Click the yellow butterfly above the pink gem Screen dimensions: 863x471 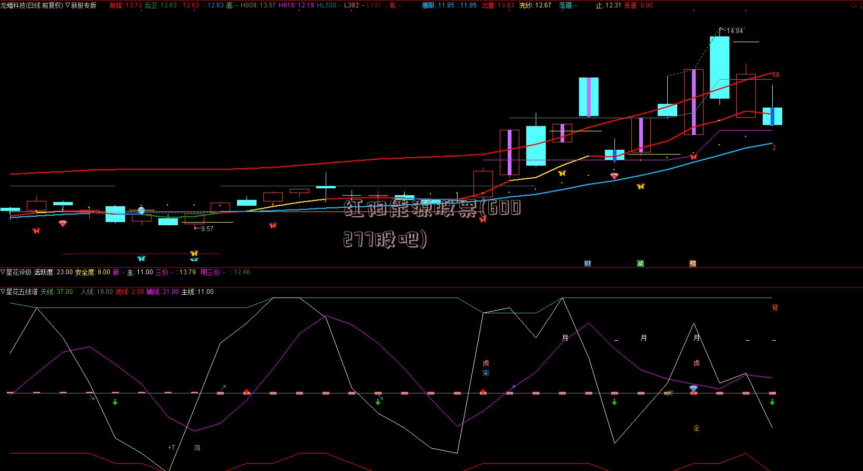[562, 173]
